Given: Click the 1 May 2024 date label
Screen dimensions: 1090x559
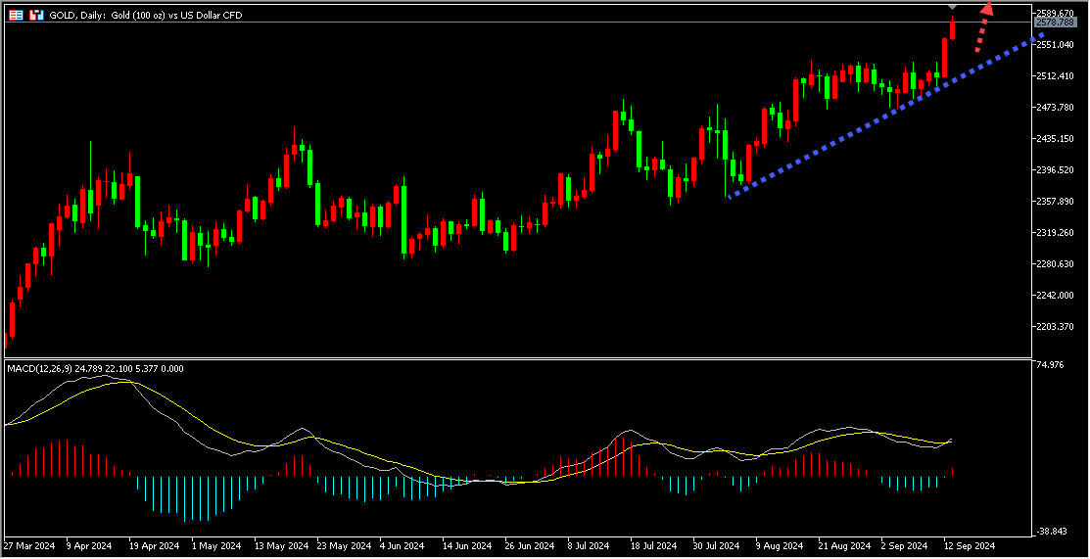Looking at the screenshot, I should tap(215, 545).
